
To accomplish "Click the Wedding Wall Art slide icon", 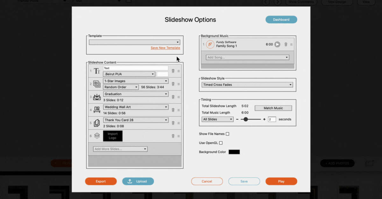I will 97,110.
